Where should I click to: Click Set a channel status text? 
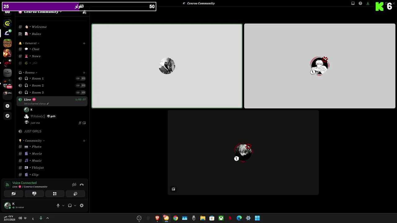pyautogui.click(x=35, y=104)
